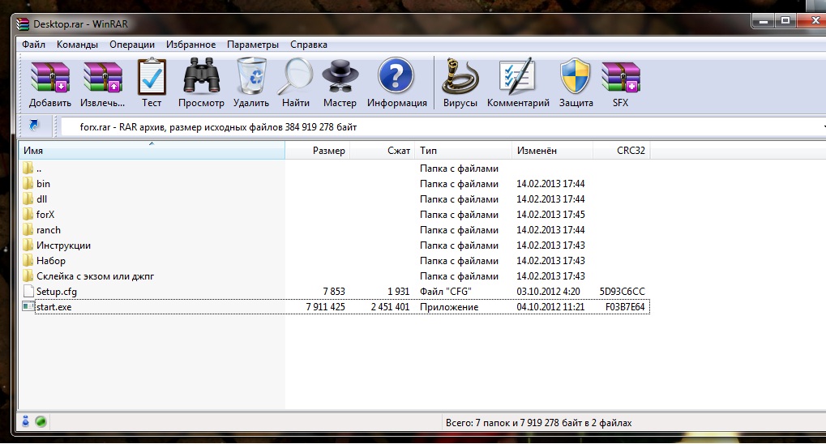Sort by Изменён column header
The width and height of the screenshot is (826, 444).
coord(552,151)
